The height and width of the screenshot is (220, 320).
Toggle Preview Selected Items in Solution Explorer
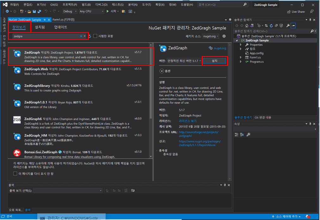[293, 26]
